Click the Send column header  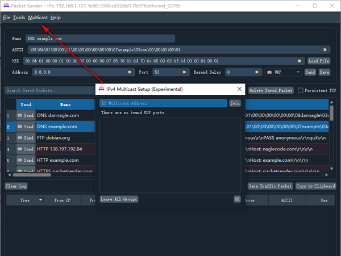coord(26,104)
